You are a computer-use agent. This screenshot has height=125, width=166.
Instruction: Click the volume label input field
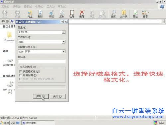42,61
